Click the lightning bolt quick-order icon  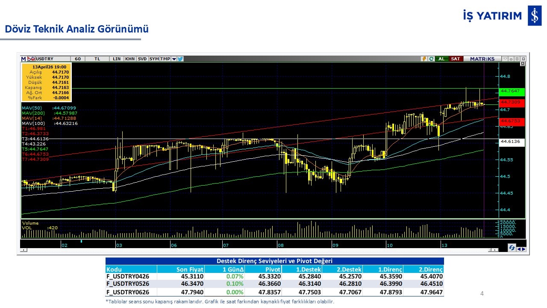(x=424, y=59)
